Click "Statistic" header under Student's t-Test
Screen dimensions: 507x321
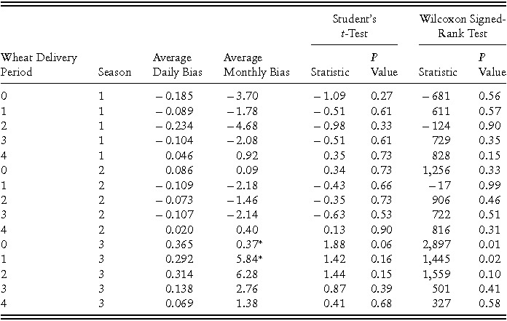point(330,72)
